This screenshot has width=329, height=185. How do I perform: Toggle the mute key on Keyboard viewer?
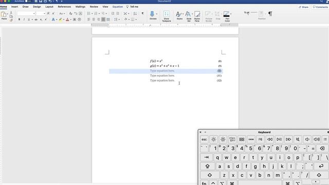coord(298,139)
